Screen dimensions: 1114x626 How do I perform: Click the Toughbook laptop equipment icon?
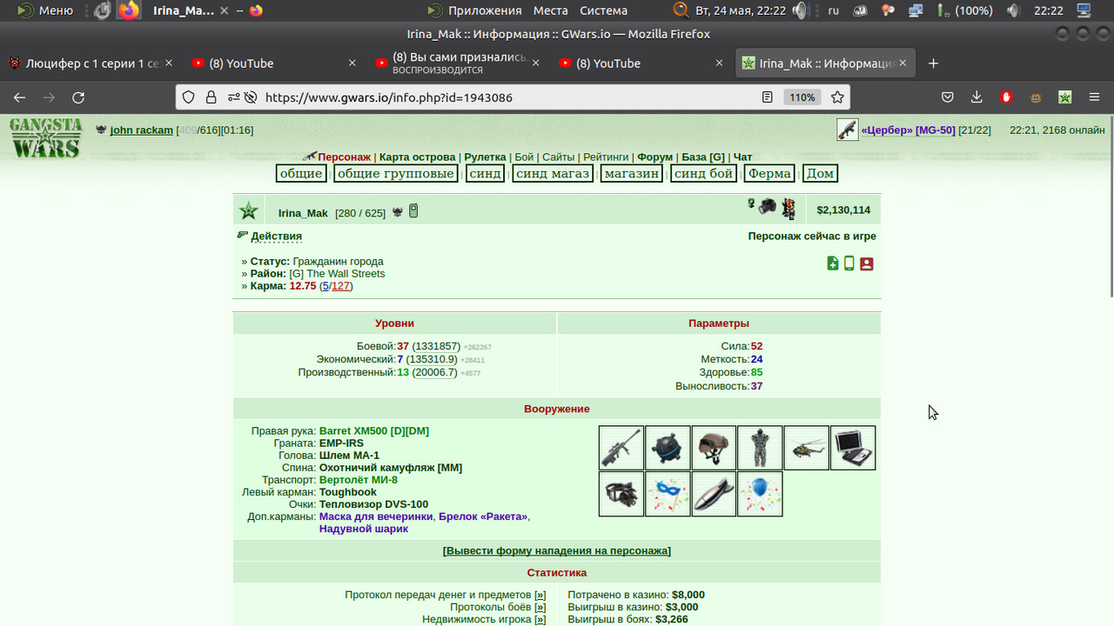point(853,448)
